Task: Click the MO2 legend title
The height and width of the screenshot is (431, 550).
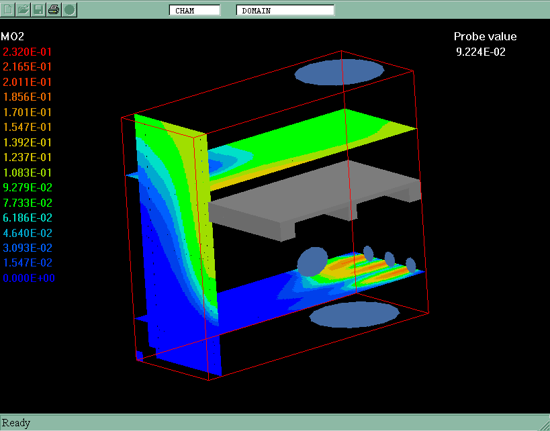Action: click(13, 36)
